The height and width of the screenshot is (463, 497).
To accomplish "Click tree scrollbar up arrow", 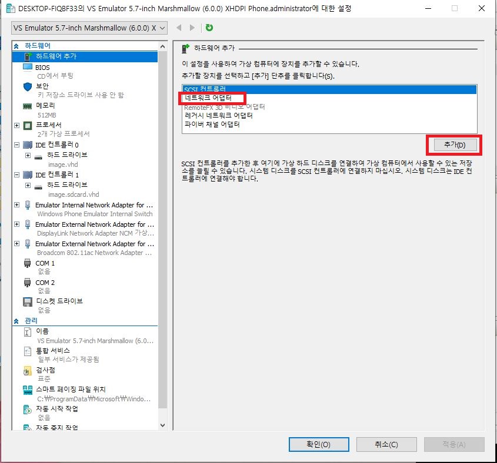I will [x=162, y=46].
